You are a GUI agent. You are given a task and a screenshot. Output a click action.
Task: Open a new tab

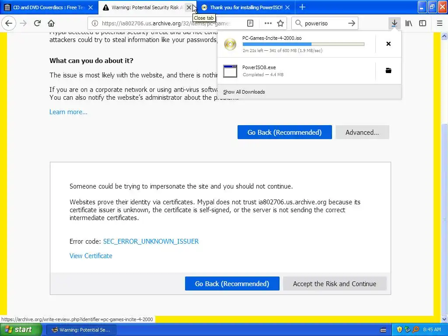(302, 7)
